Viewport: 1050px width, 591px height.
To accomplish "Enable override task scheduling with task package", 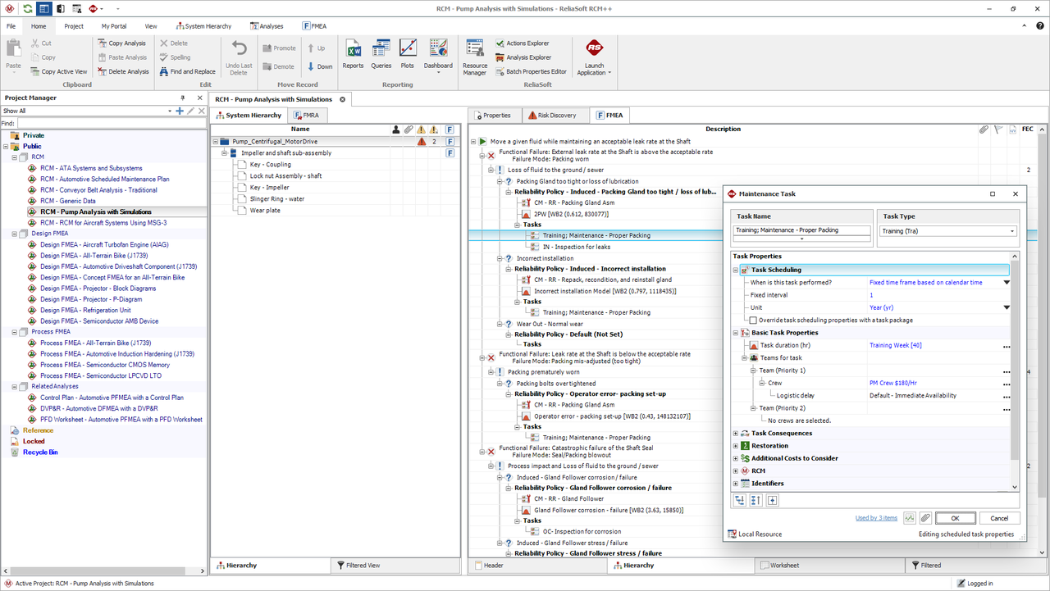I will [x=753, y=321].
